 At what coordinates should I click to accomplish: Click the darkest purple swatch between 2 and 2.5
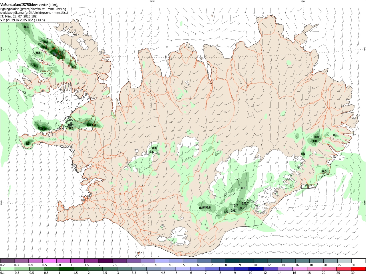(x=106, y=261)
